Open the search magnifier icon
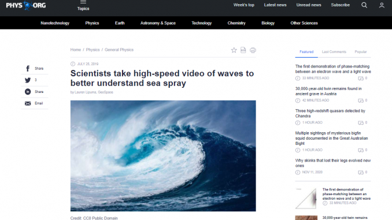The width and height of the screenshot is (392, 220). tap(364, 5)
